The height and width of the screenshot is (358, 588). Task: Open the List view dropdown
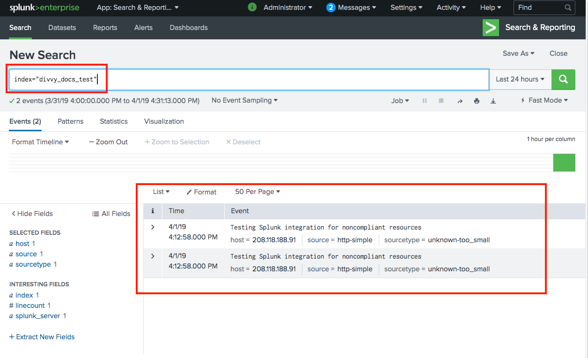(161, 192)
